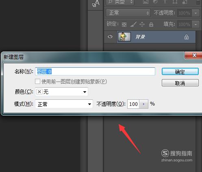Screen dimensions: 202x172
Task: Filter layers by shape layers icon
Action: click(175, 2)
